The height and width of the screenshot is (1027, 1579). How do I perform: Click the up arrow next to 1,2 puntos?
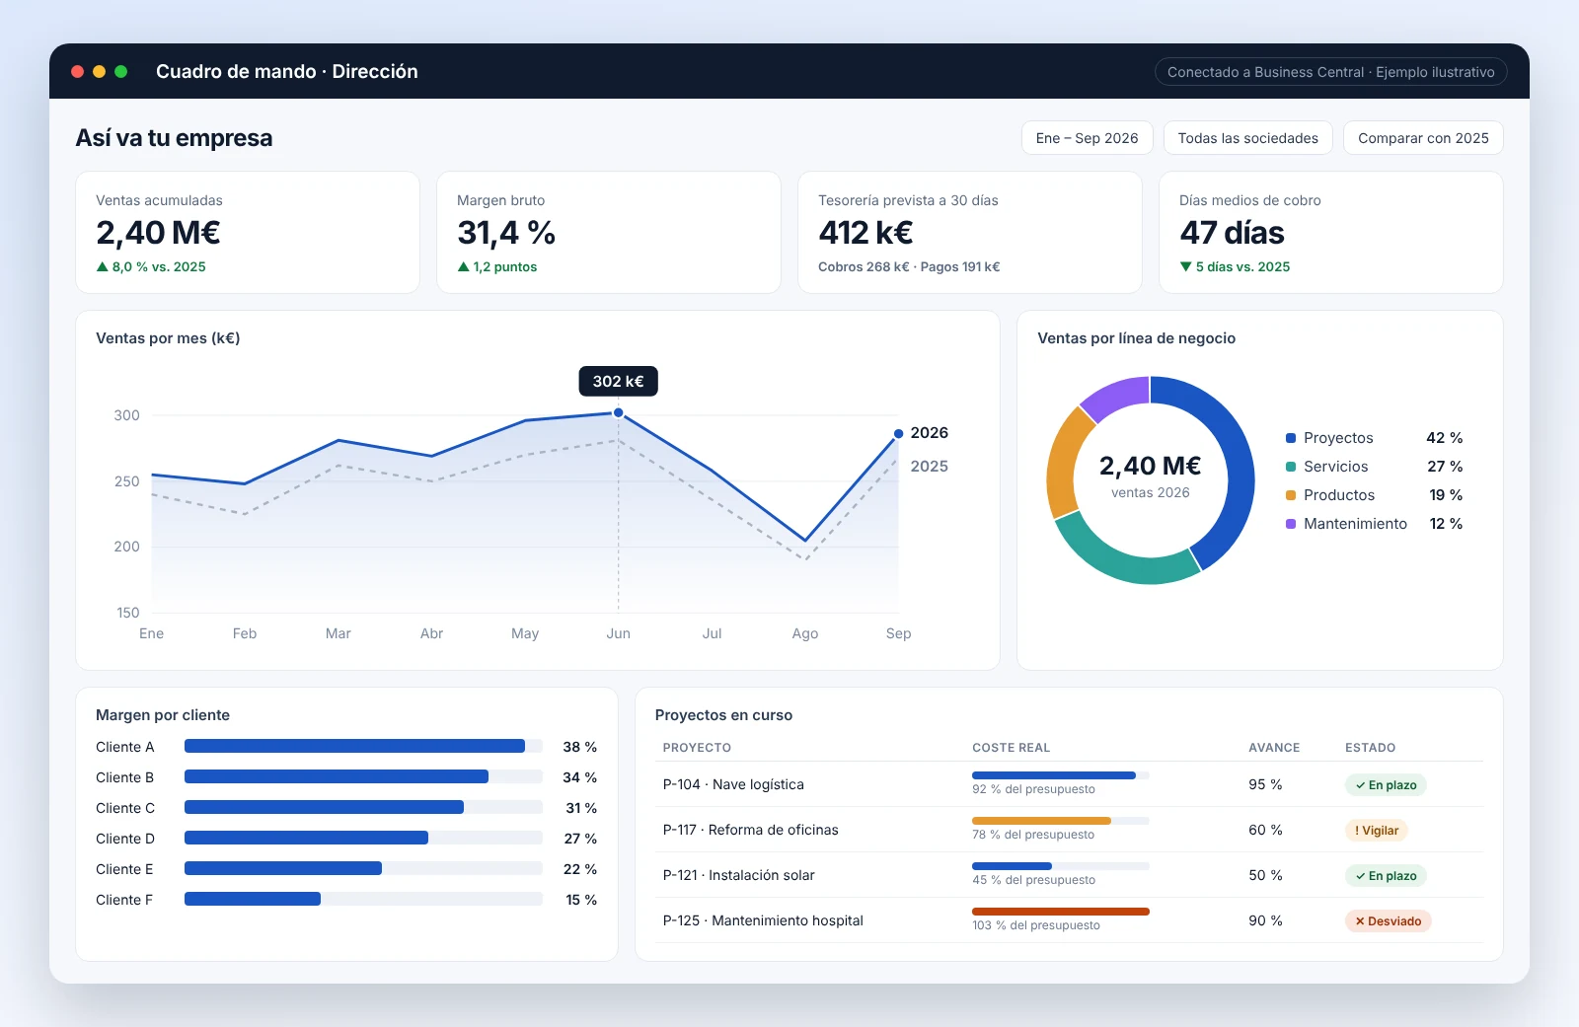coord(463,266)
